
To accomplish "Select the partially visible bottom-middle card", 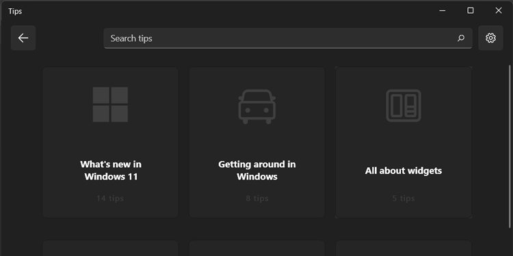I will point(256,248).
